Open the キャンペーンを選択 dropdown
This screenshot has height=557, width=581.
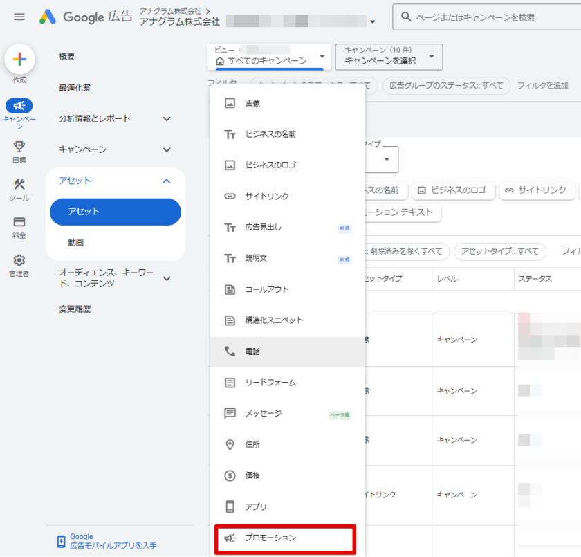click(x=389, y=57)
